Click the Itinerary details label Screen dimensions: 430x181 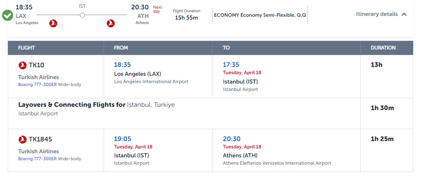(377, 14)
